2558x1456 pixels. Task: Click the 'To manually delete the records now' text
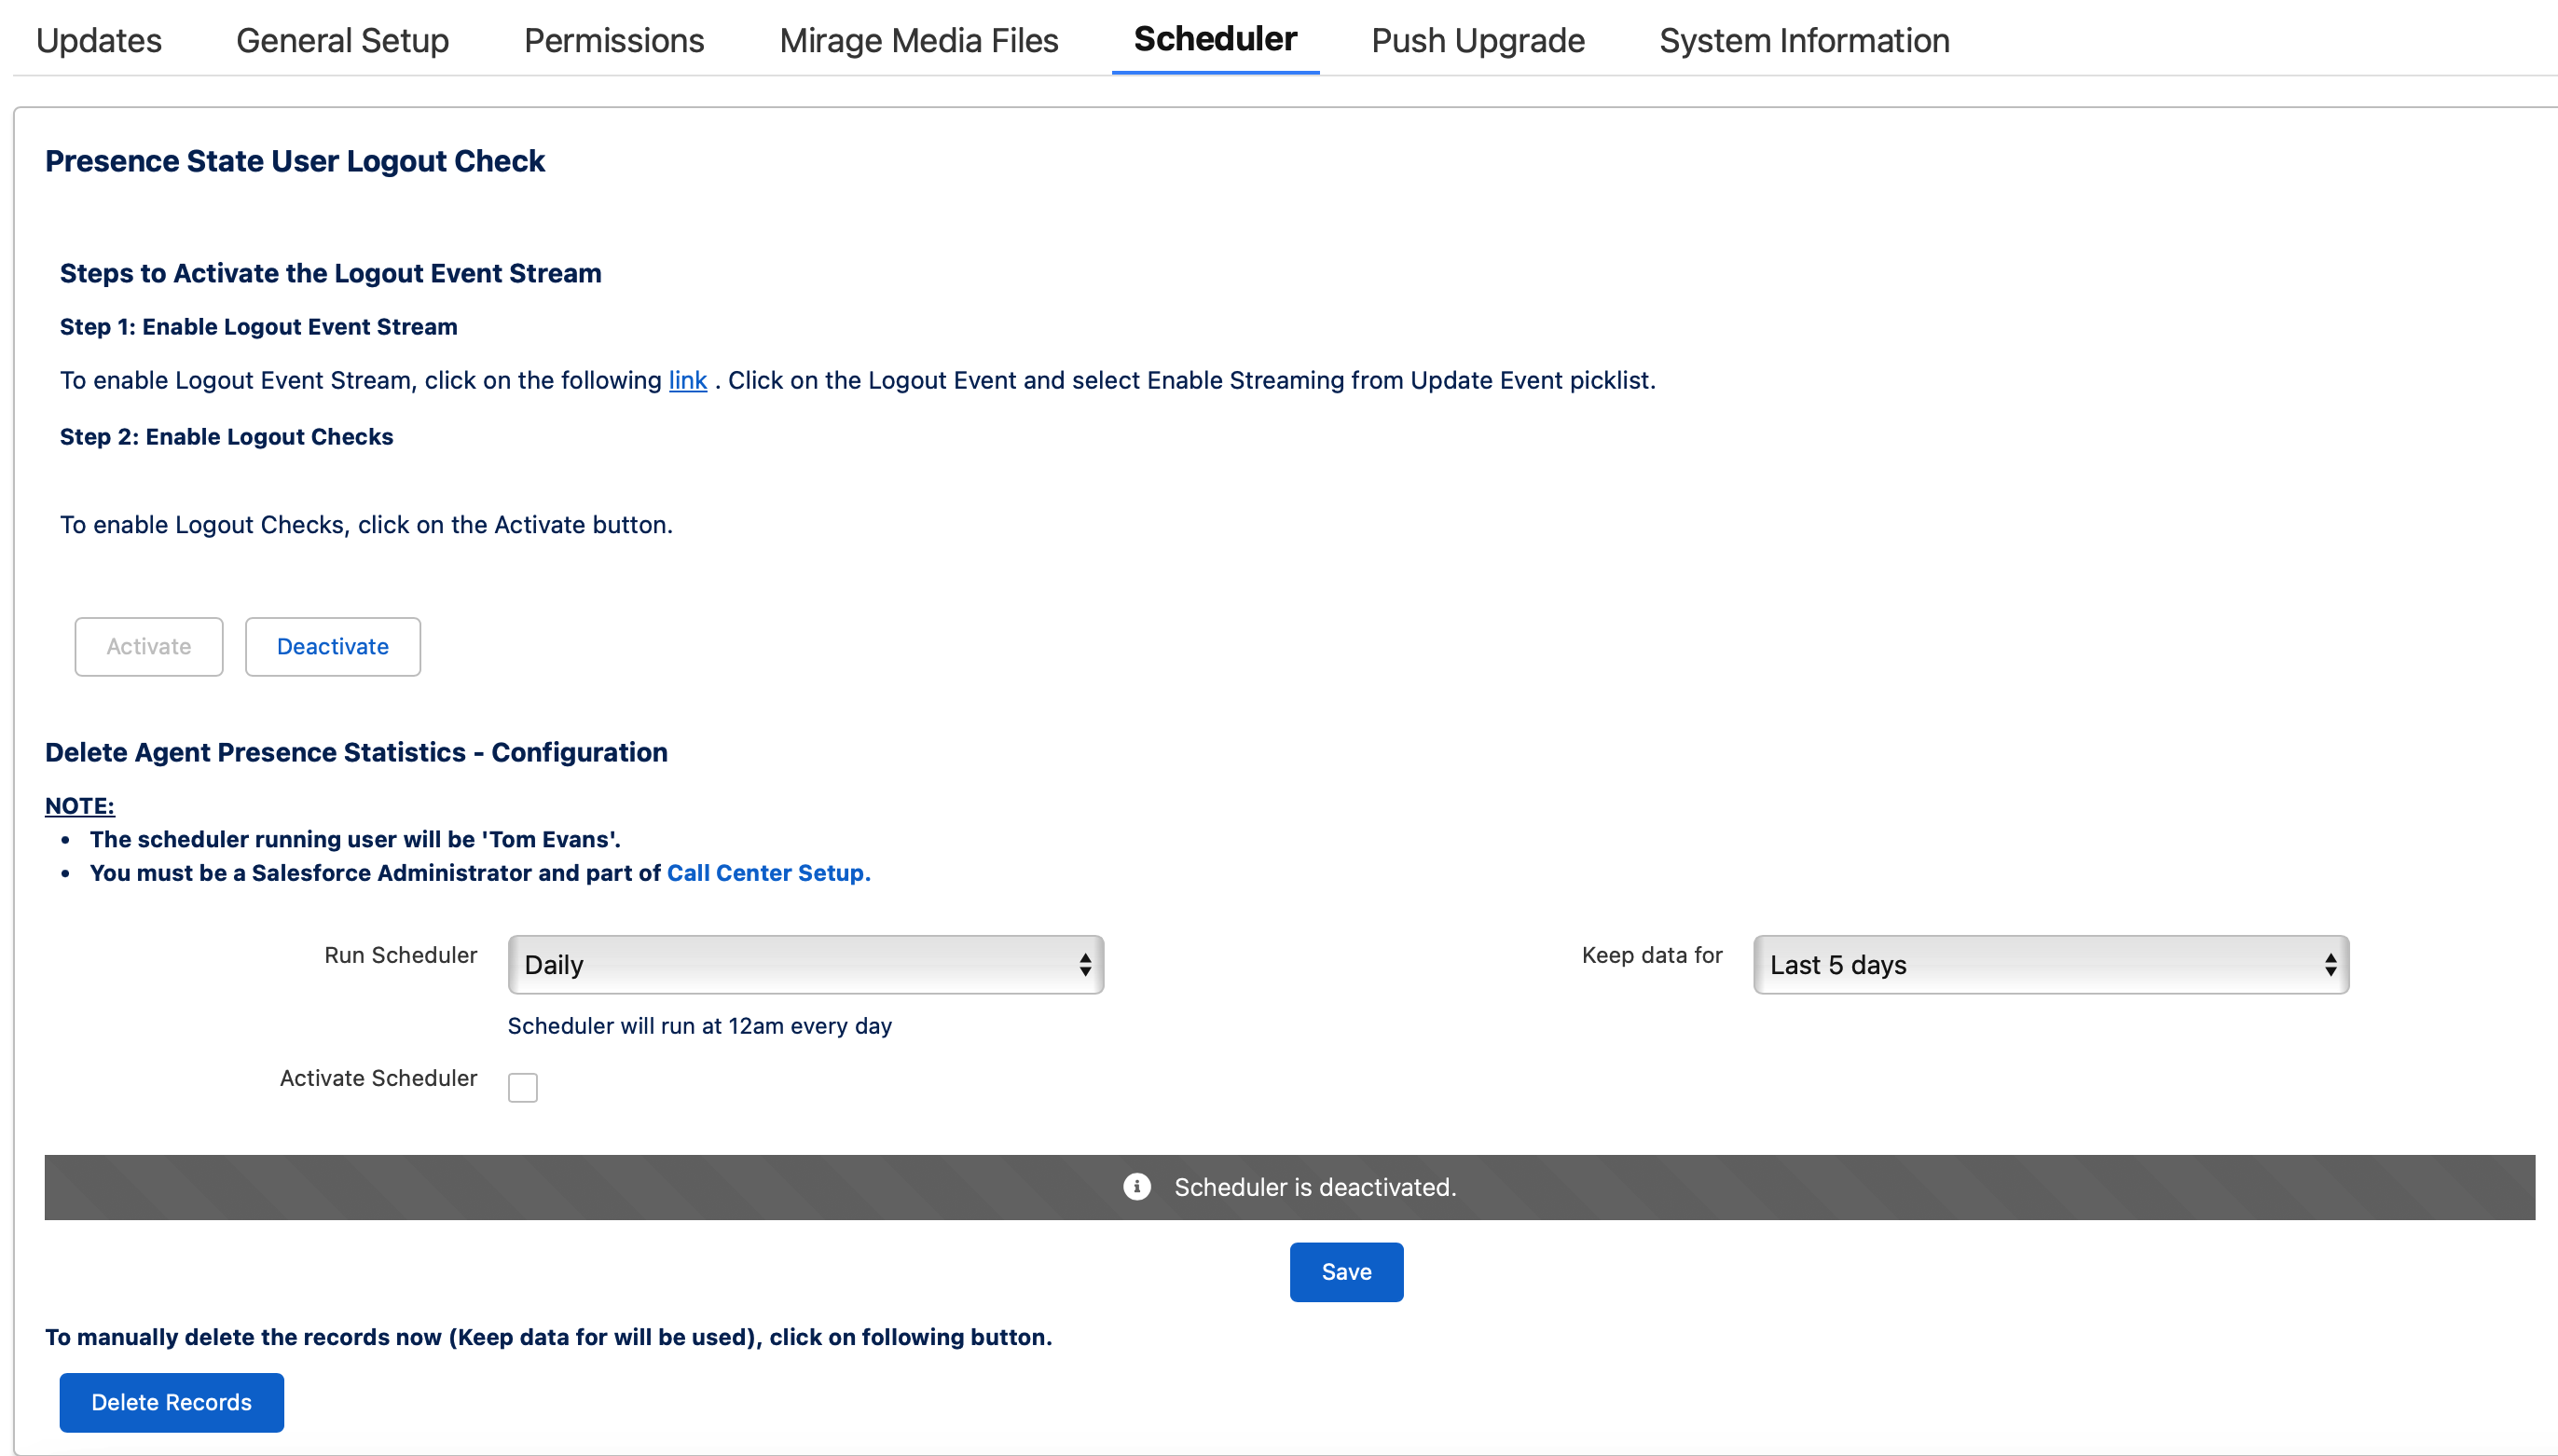[548, 1336]
